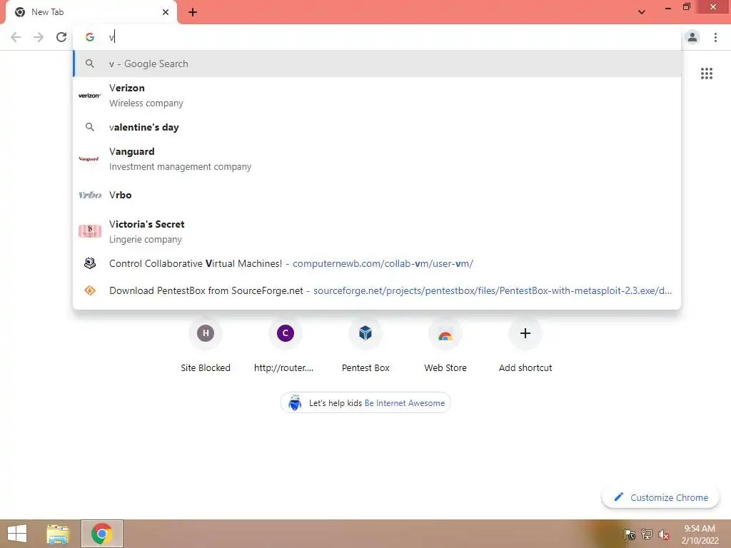The width and height of the screenshot is (731, 548).
Task: Open the profile avatar icon
Action: [692, 37]
